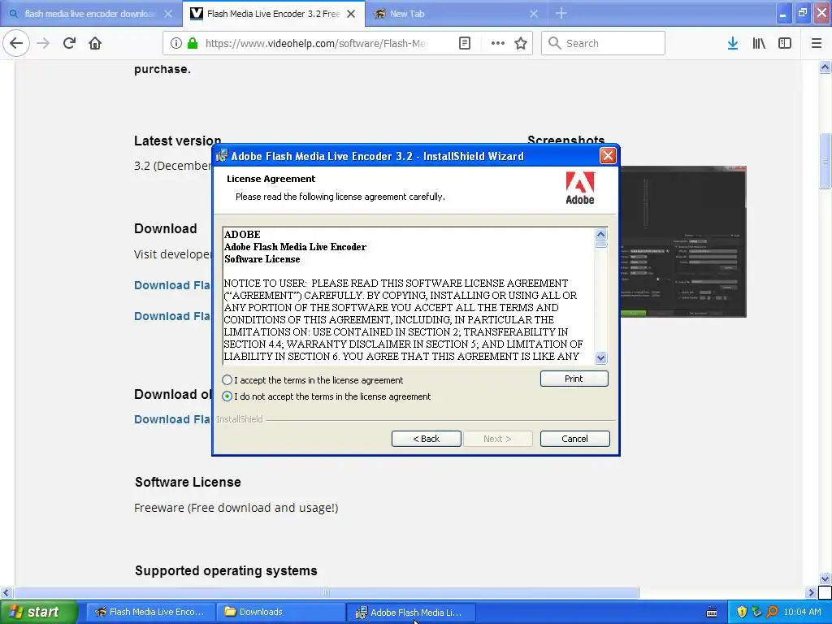Click the Adobe logo in the wizard header
This screenshot has width=832, height=624.
click(x=580, y=188)
